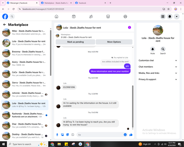The width and height of the screenshot is (184, 147).
Task: Expand Customize chat section
Action: (x=158, y=60)
